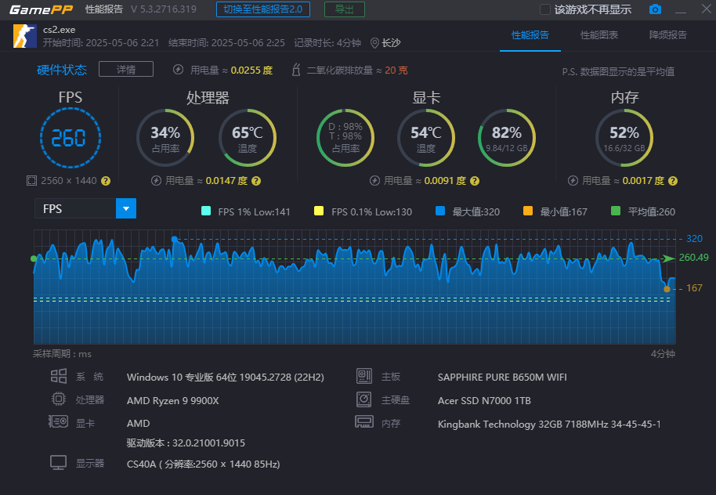Click the 导出 export button
The height and width of the screenshot is (495, 716).
click(345, 9)
